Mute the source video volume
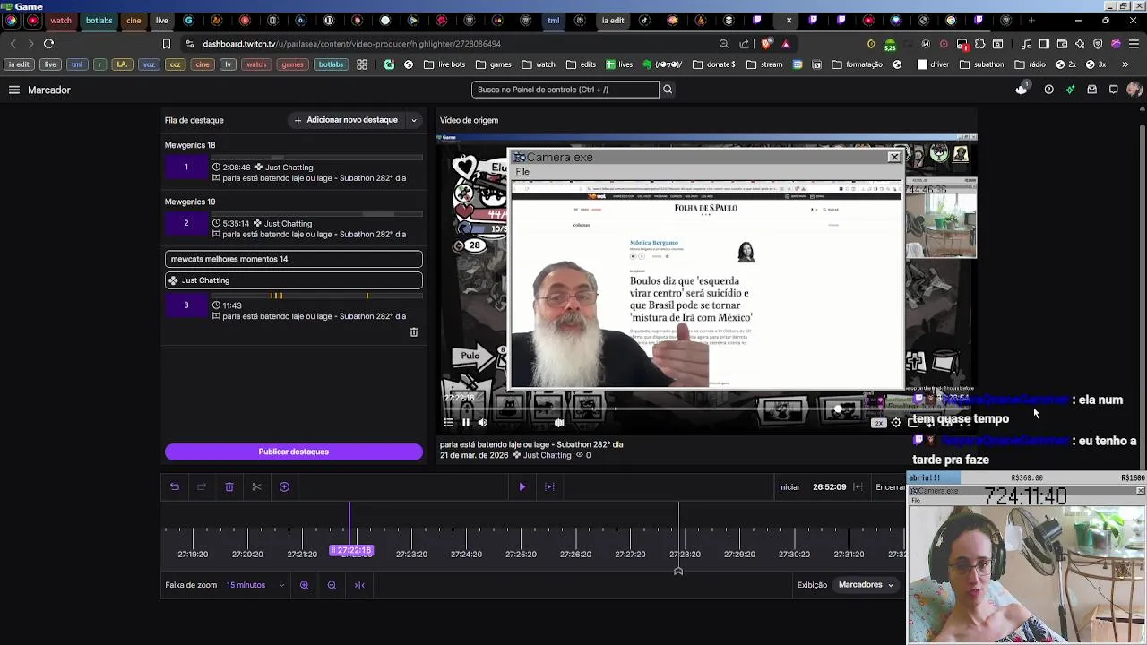 [482, 423]
